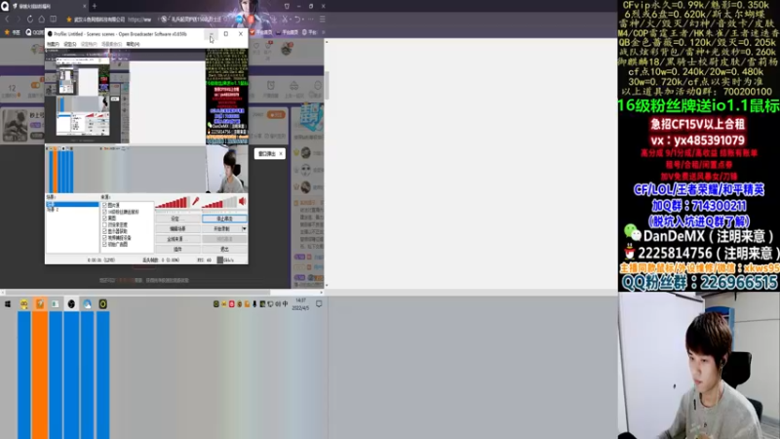Mute the microphone icon in OBS
This screenshot has height=439, width=780.
coord(196,201)
